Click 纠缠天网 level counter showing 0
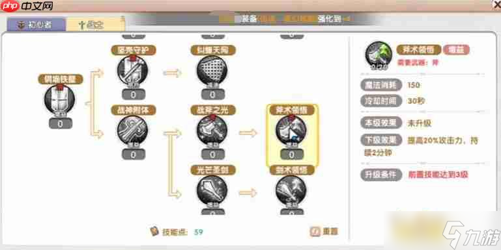The height and width of the screenshot is (250, 501). tap(213, 95)
